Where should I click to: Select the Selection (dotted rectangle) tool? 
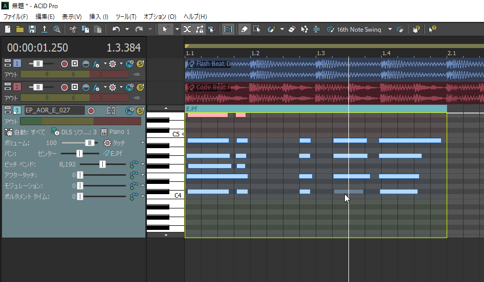(x=256, y=29)
